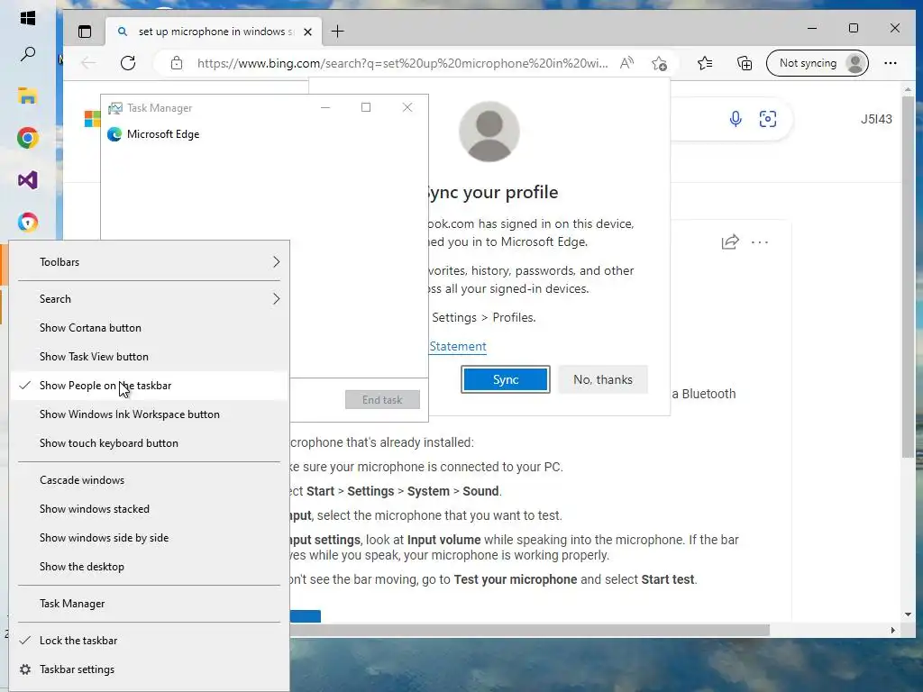Open Visual Studio from the taskbar
The width and height of the screenshot is (923, 692).
click(x=27, y=180)
